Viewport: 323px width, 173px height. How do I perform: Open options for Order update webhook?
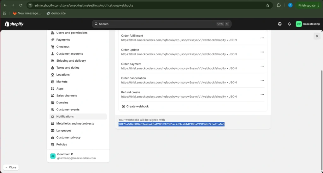point(262,52)
